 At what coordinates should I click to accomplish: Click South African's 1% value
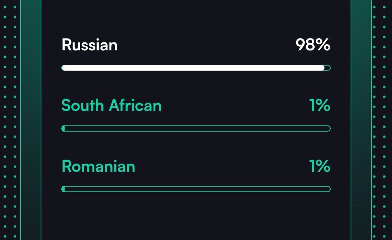click(x=319, y=105)
